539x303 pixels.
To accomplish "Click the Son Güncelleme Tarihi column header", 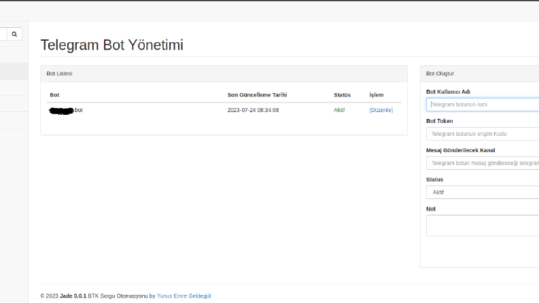I will coord(257,95).
